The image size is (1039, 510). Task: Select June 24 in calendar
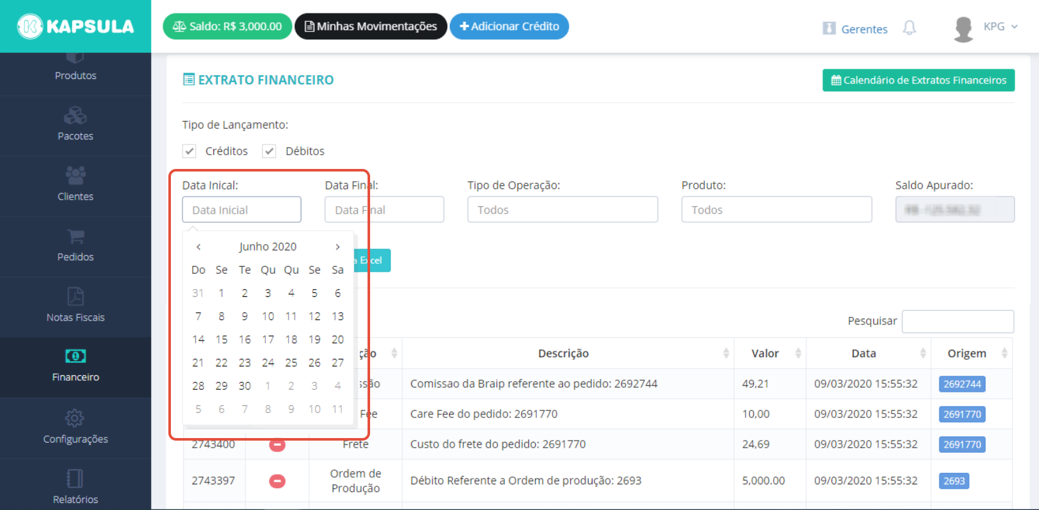click(x=268, y=362)
